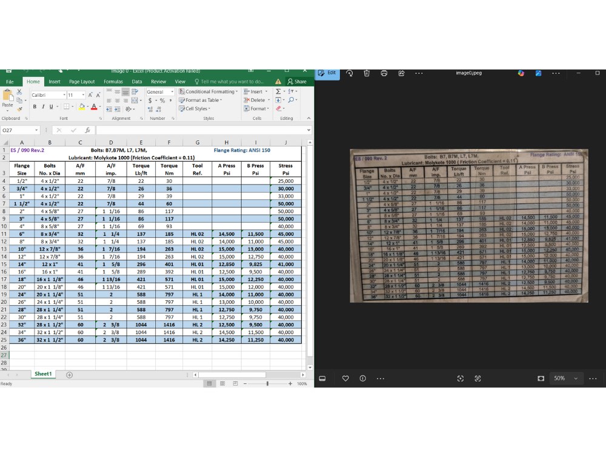Click the Find & Select magnifier icon
This screenshot has width=606, height=454.
pos(291,100)
